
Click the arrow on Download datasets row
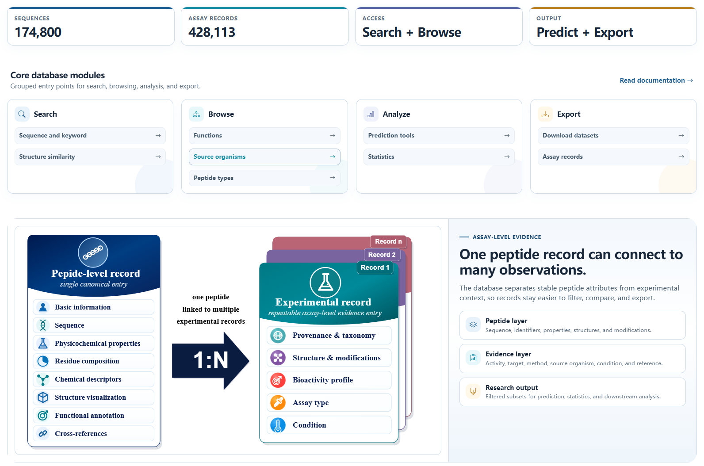[x=681, y=136]
